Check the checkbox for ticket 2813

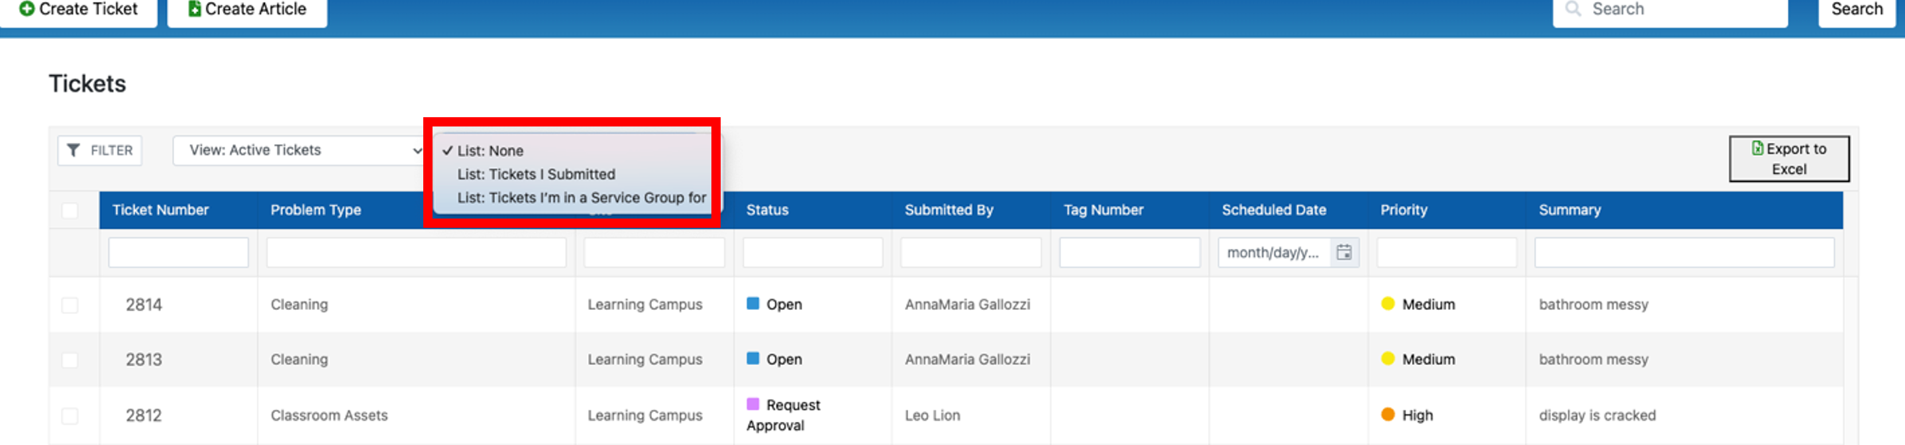point(70,360)
